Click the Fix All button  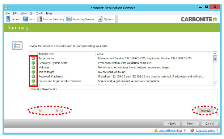[x=59, y=111]
